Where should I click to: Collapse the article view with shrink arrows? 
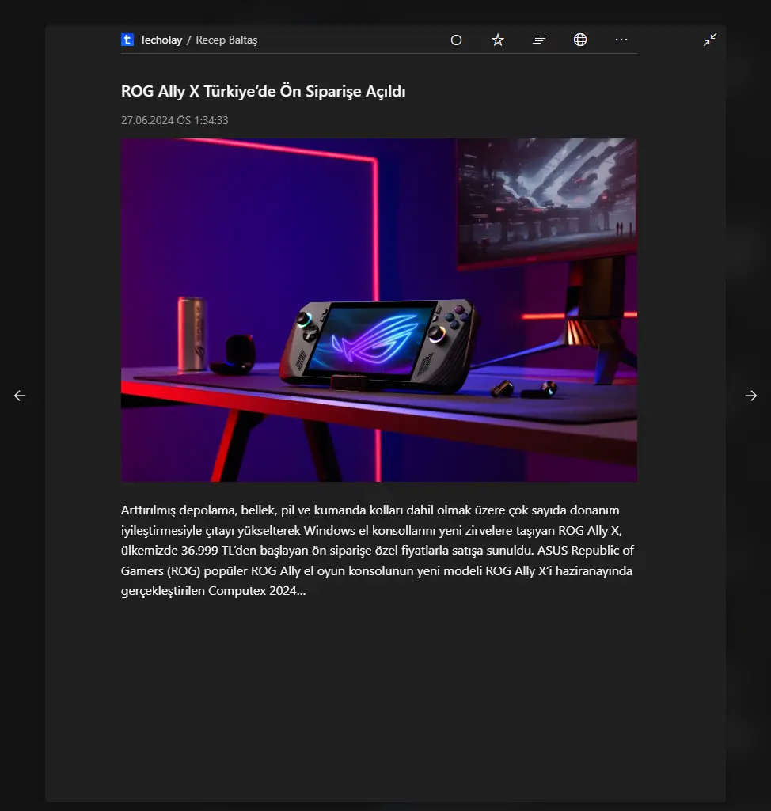point(710,40)
